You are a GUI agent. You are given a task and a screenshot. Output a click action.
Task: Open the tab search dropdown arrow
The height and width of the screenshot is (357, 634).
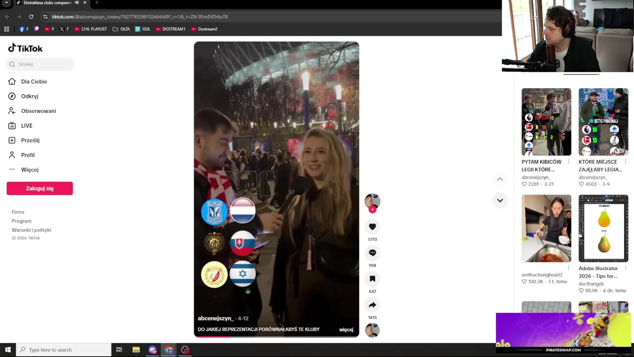coord(6,2)
